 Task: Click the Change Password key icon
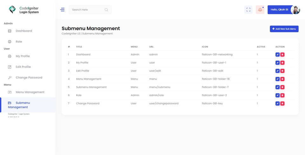10,78
